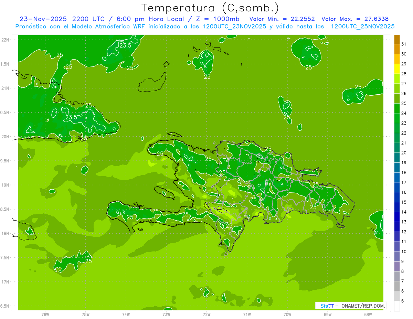
Task: Click the '70W' longitude label
Action: tap(287, 315)
